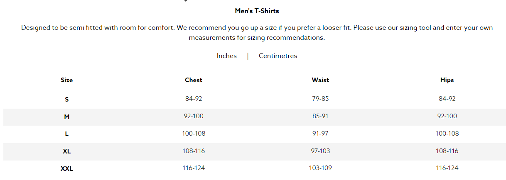Screen dimensions: 506x180
Task: Select the S size row label
Action: coord(66,100)
